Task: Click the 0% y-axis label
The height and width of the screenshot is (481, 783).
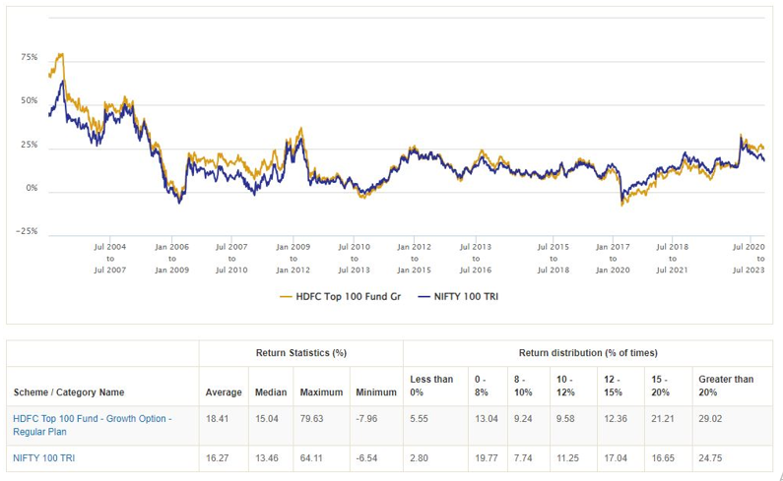Action: point(32,188)
